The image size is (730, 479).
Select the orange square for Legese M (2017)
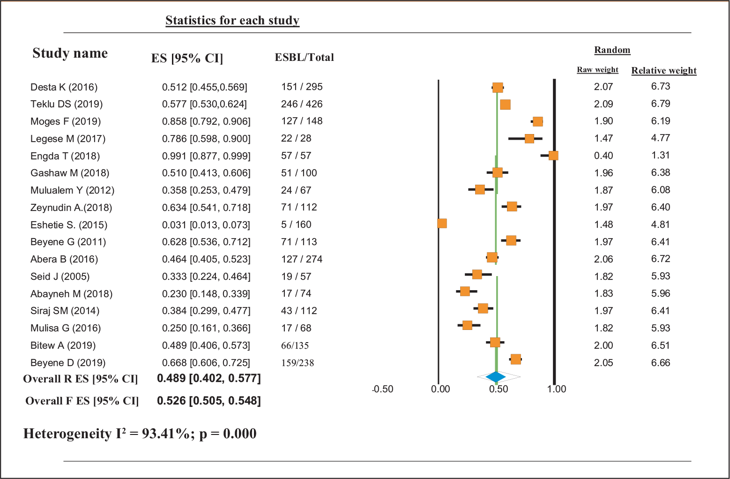point(529,138)
